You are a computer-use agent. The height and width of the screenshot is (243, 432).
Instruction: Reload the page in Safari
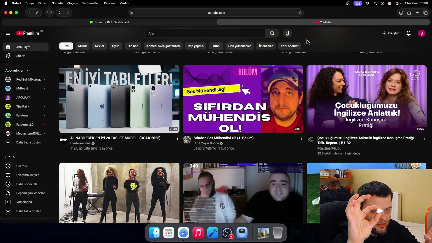[x=300, y=13]
